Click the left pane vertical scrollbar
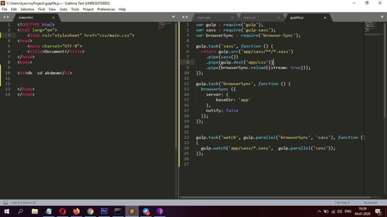Screen dimensions: 387x217 [176, 86]
